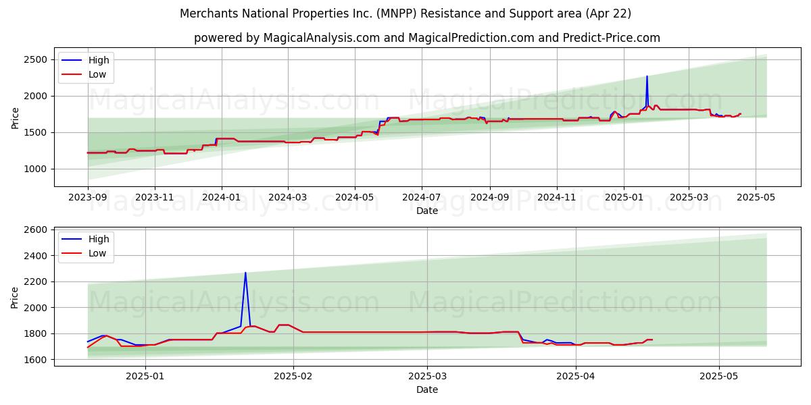Viewport: 811px width, 405px height.
Task: Click the 1000 price tick in top chart
Action: tap(34, 169)
